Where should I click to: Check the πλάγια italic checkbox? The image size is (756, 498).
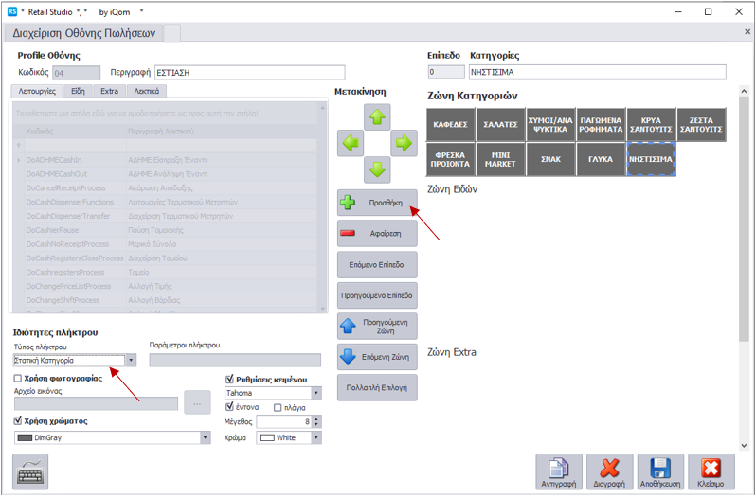click(278, 407)
